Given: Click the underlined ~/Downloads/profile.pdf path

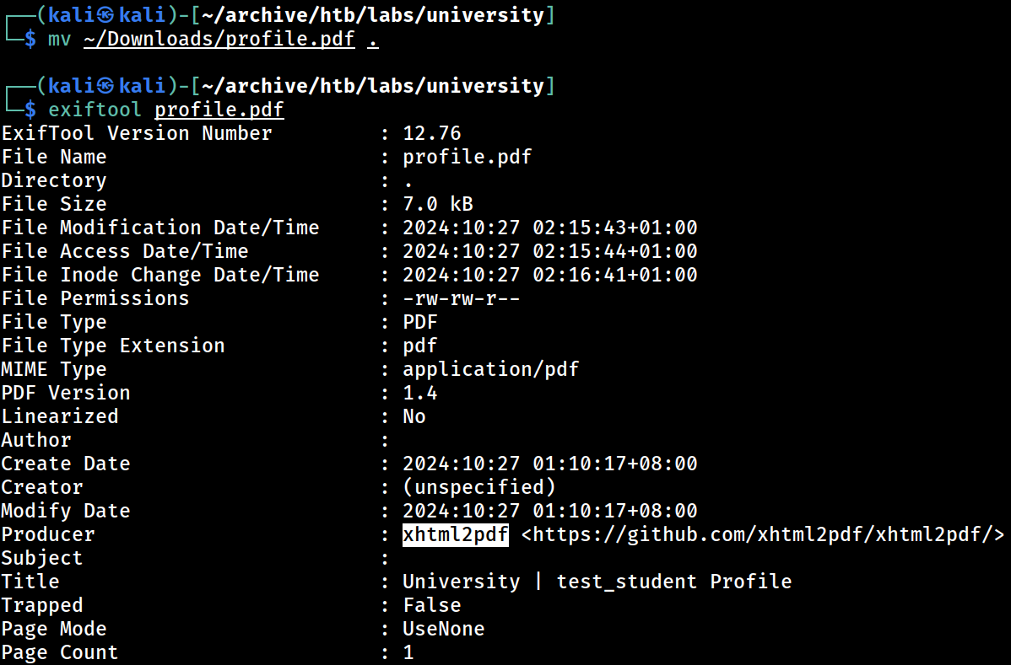Looking at the screenshot, I should tap(219, 40).
